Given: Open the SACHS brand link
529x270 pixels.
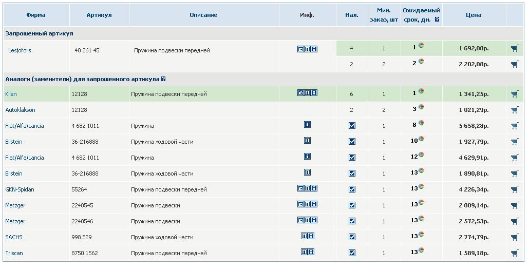Looking at the screenshot, I should [x=14, y=237].
